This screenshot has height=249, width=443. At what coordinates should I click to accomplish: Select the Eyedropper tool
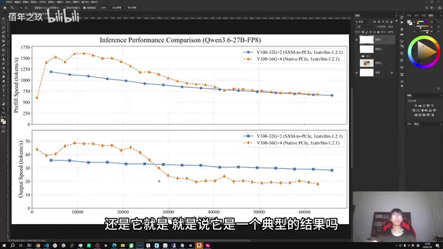[3, 45]
